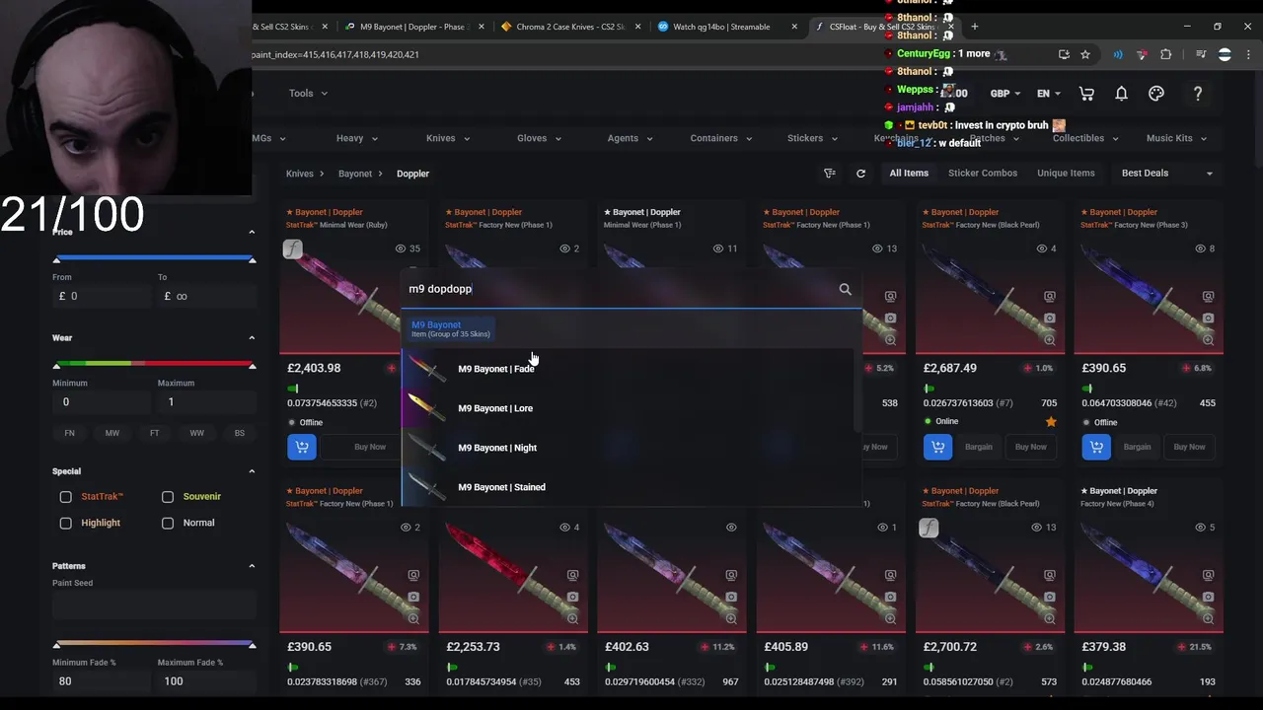The width and height of the screenshot is (1263, 710).
Task: Enable the StatTrak checkbox
Action: tap(65, 497)
